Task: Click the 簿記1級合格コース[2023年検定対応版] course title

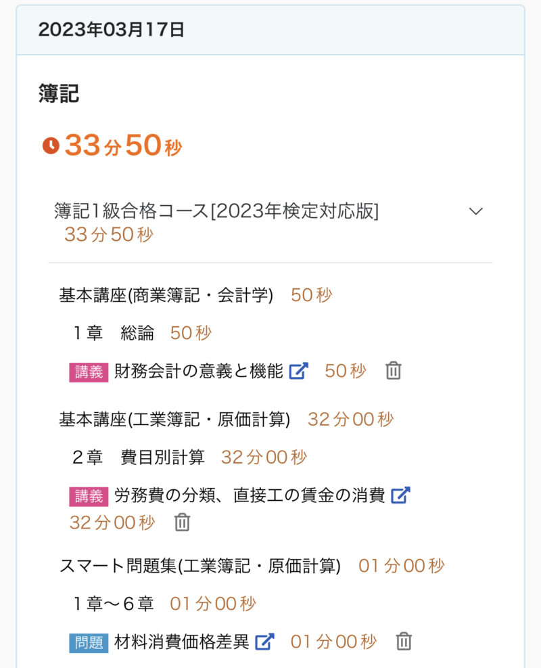Action: coord(216,211)
